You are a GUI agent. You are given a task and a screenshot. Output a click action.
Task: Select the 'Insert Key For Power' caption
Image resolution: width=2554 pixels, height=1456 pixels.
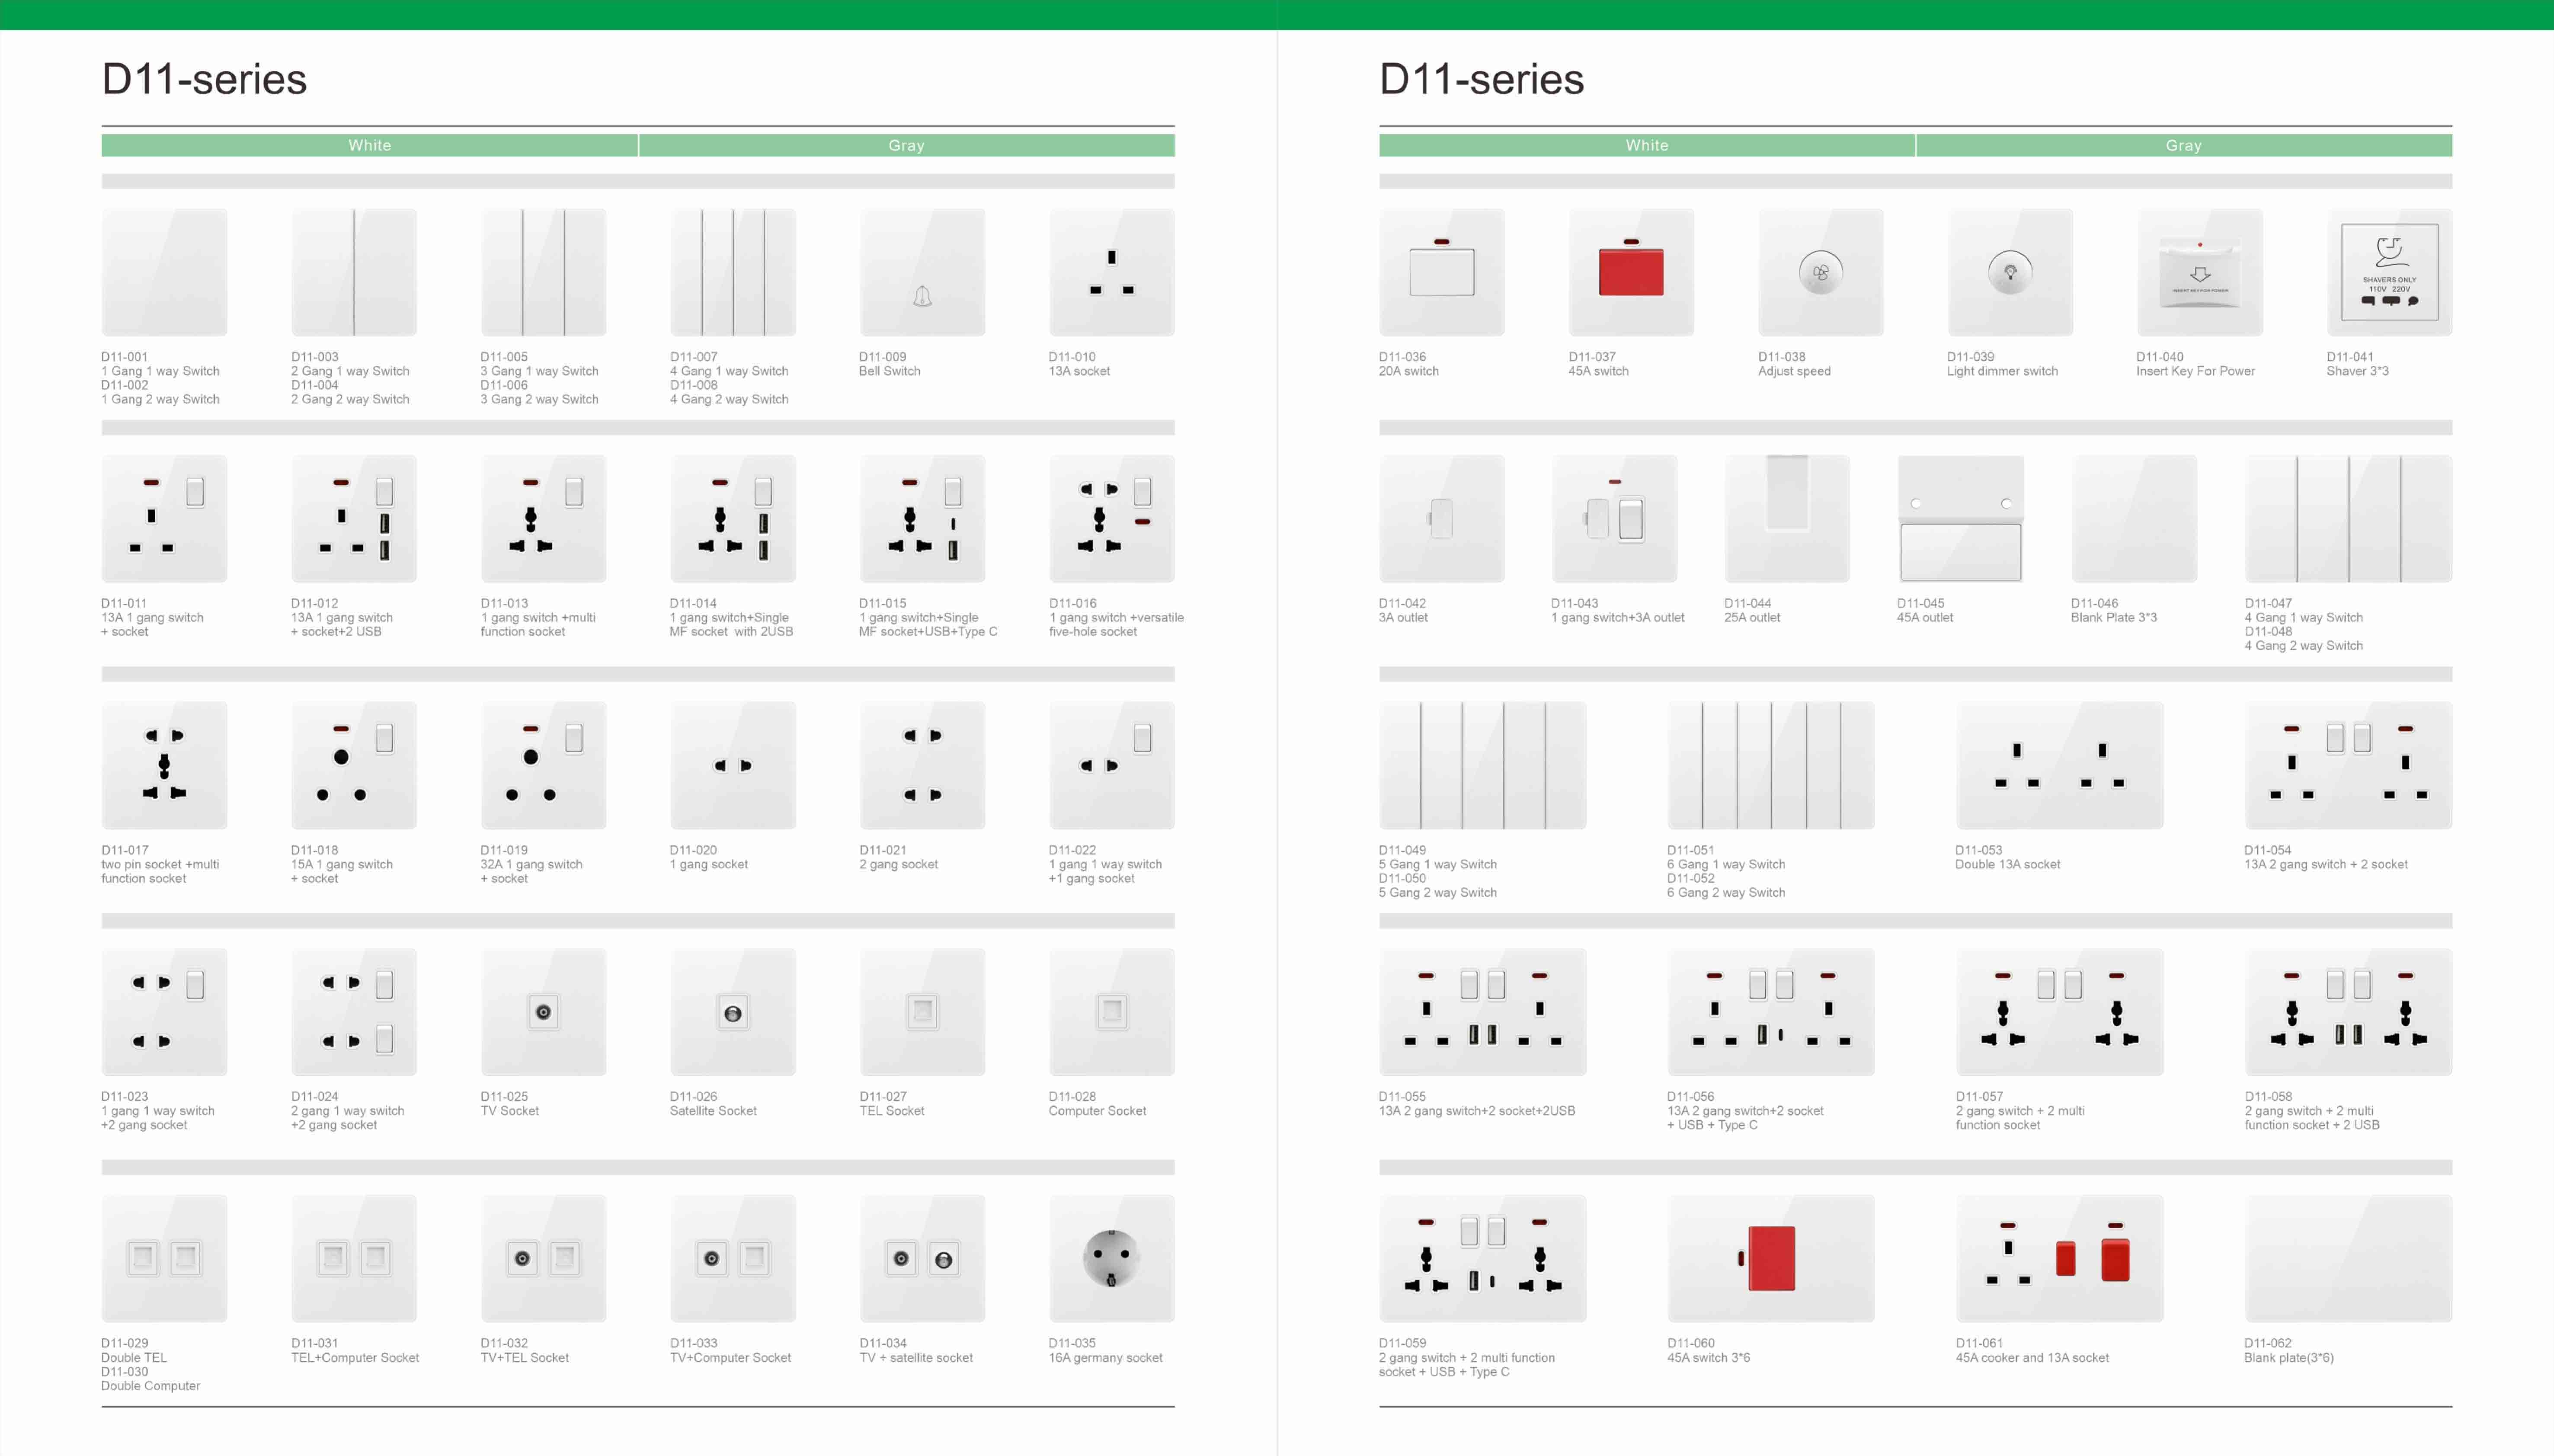tap(2195, 371)
